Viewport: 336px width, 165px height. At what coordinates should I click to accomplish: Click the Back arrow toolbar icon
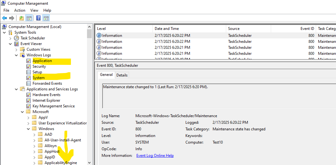pyautogui.click(x=4, y=18)
